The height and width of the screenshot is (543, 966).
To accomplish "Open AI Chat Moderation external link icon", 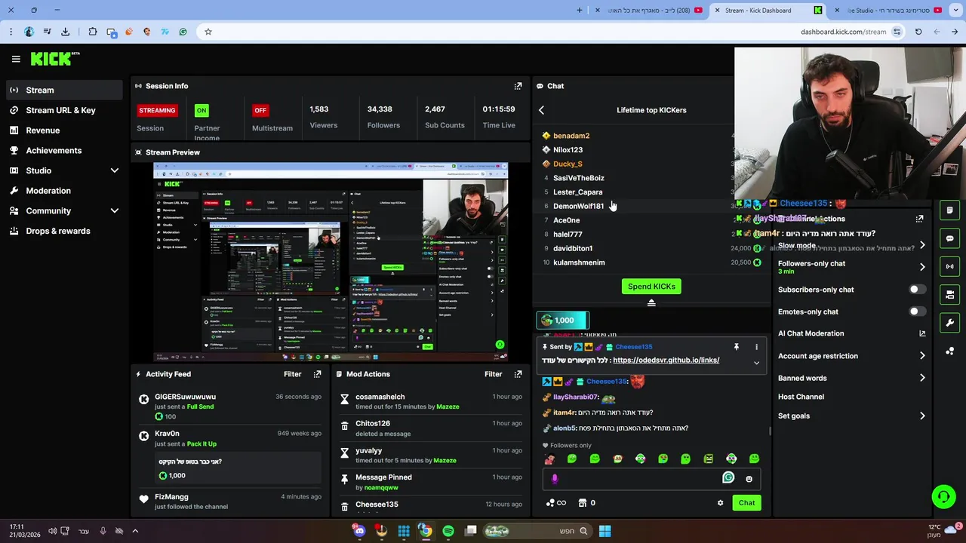I will tap(922, 333).
